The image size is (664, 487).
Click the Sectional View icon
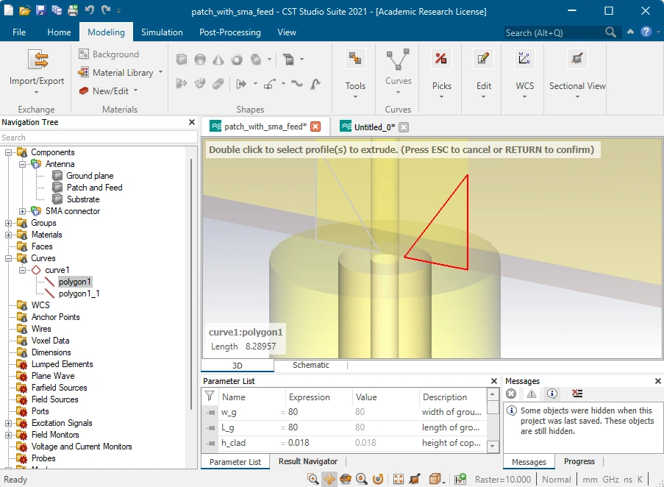(576, 59)
